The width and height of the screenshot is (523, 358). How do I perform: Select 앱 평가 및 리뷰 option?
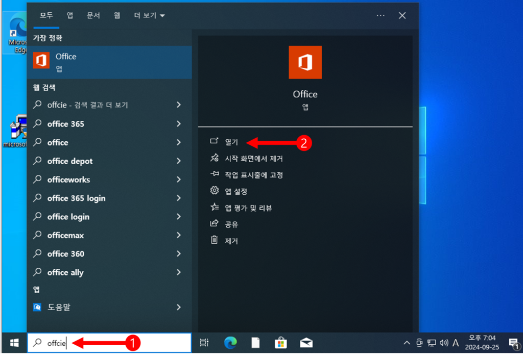[x=248, y=208]
